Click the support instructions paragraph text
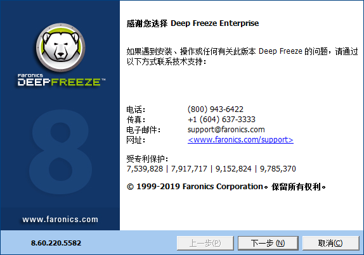 242,56
